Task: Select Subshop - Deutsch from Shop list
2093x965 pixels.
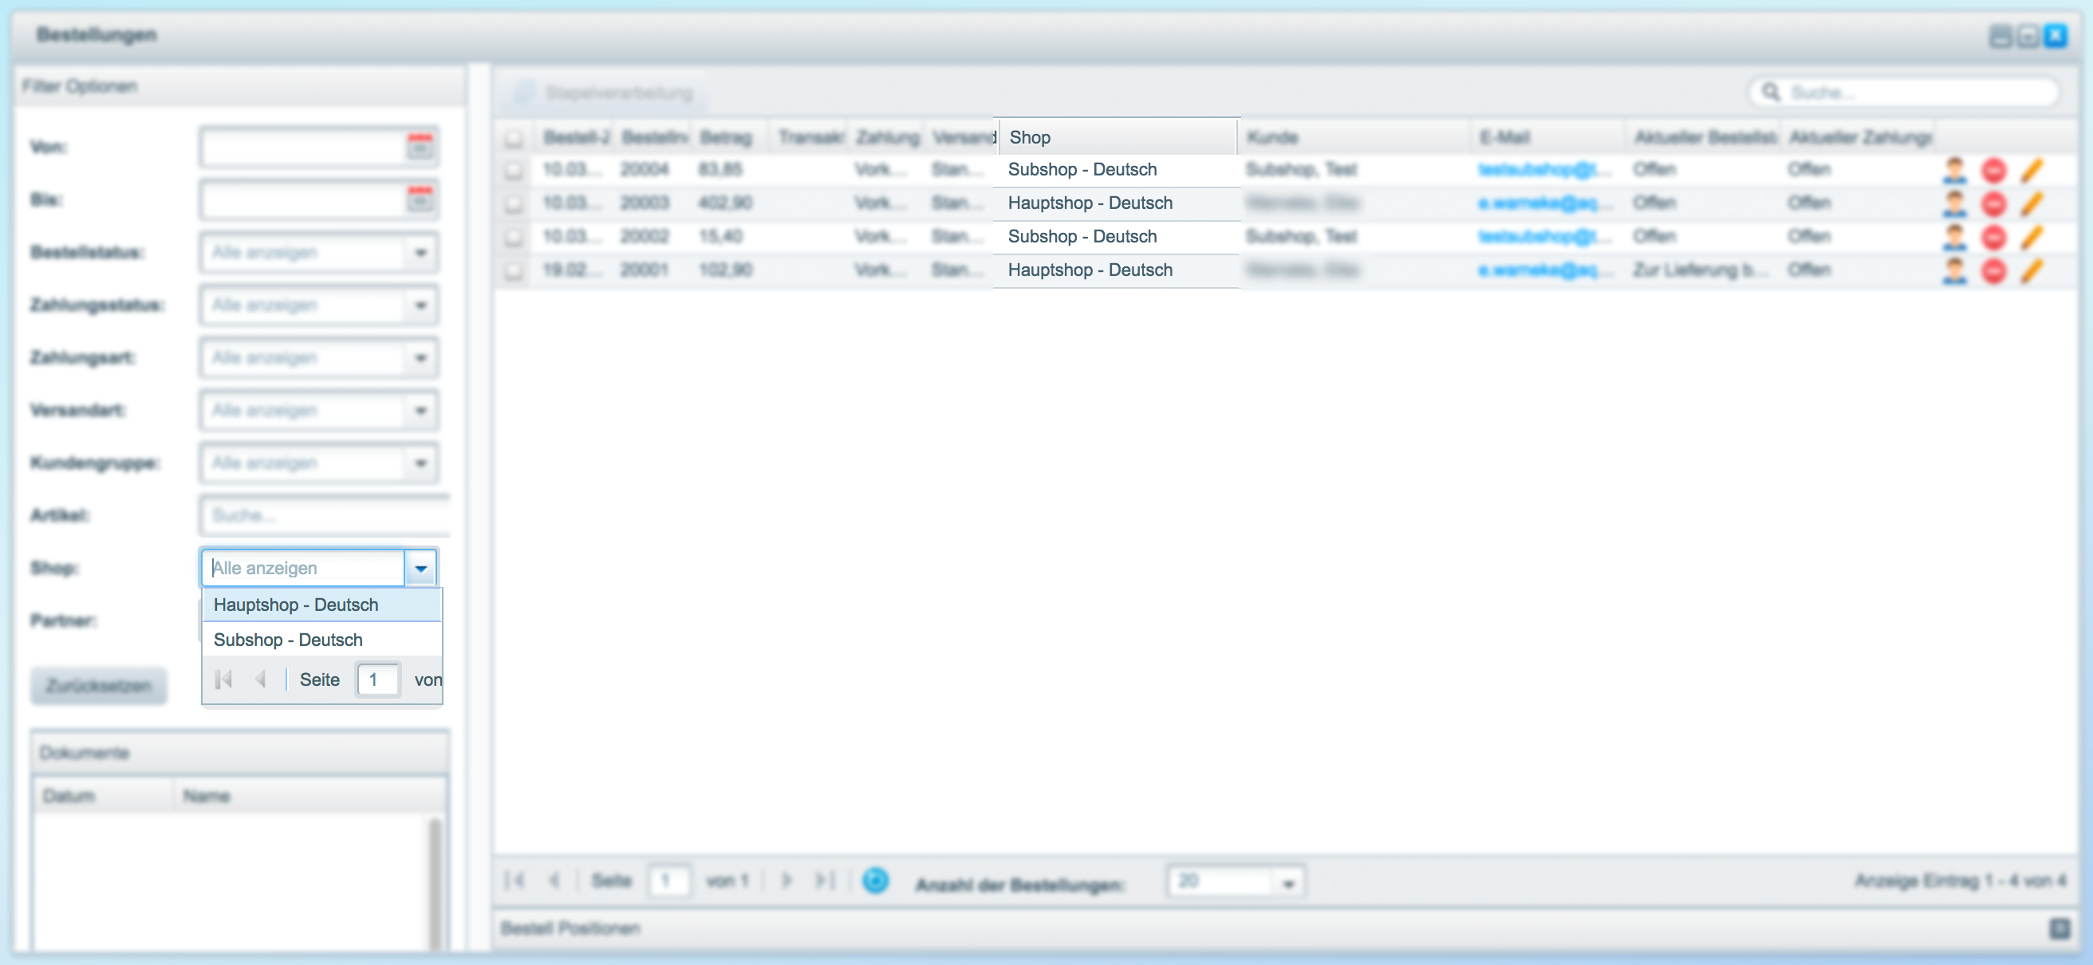Action: (321, 640)
